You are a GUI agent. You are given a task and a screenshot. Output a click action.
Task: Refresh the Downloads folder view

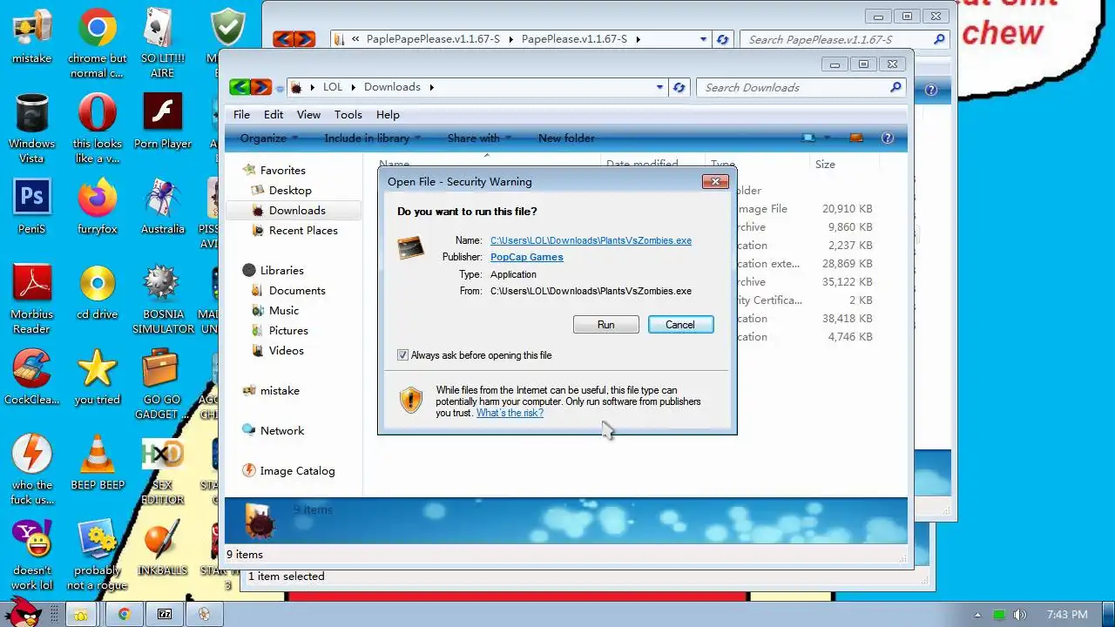click(x=679, y=87)
